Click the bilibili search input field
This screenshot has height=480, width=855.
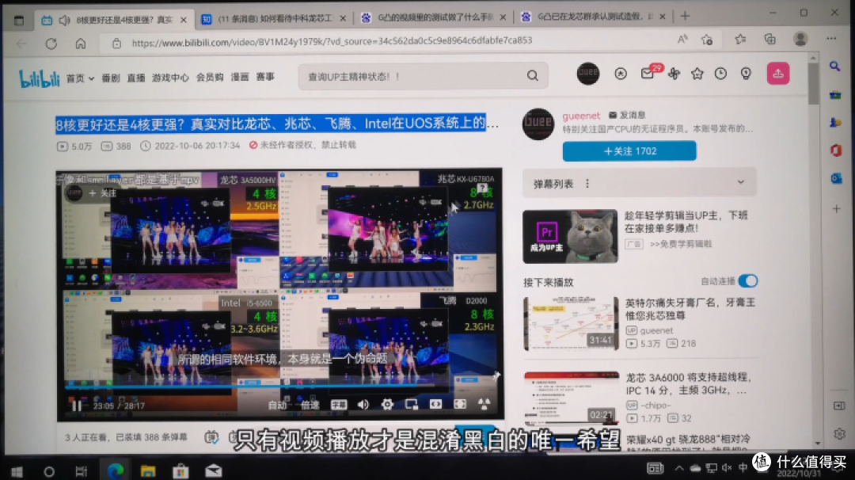pyautogui.click(x=412, y=76)
